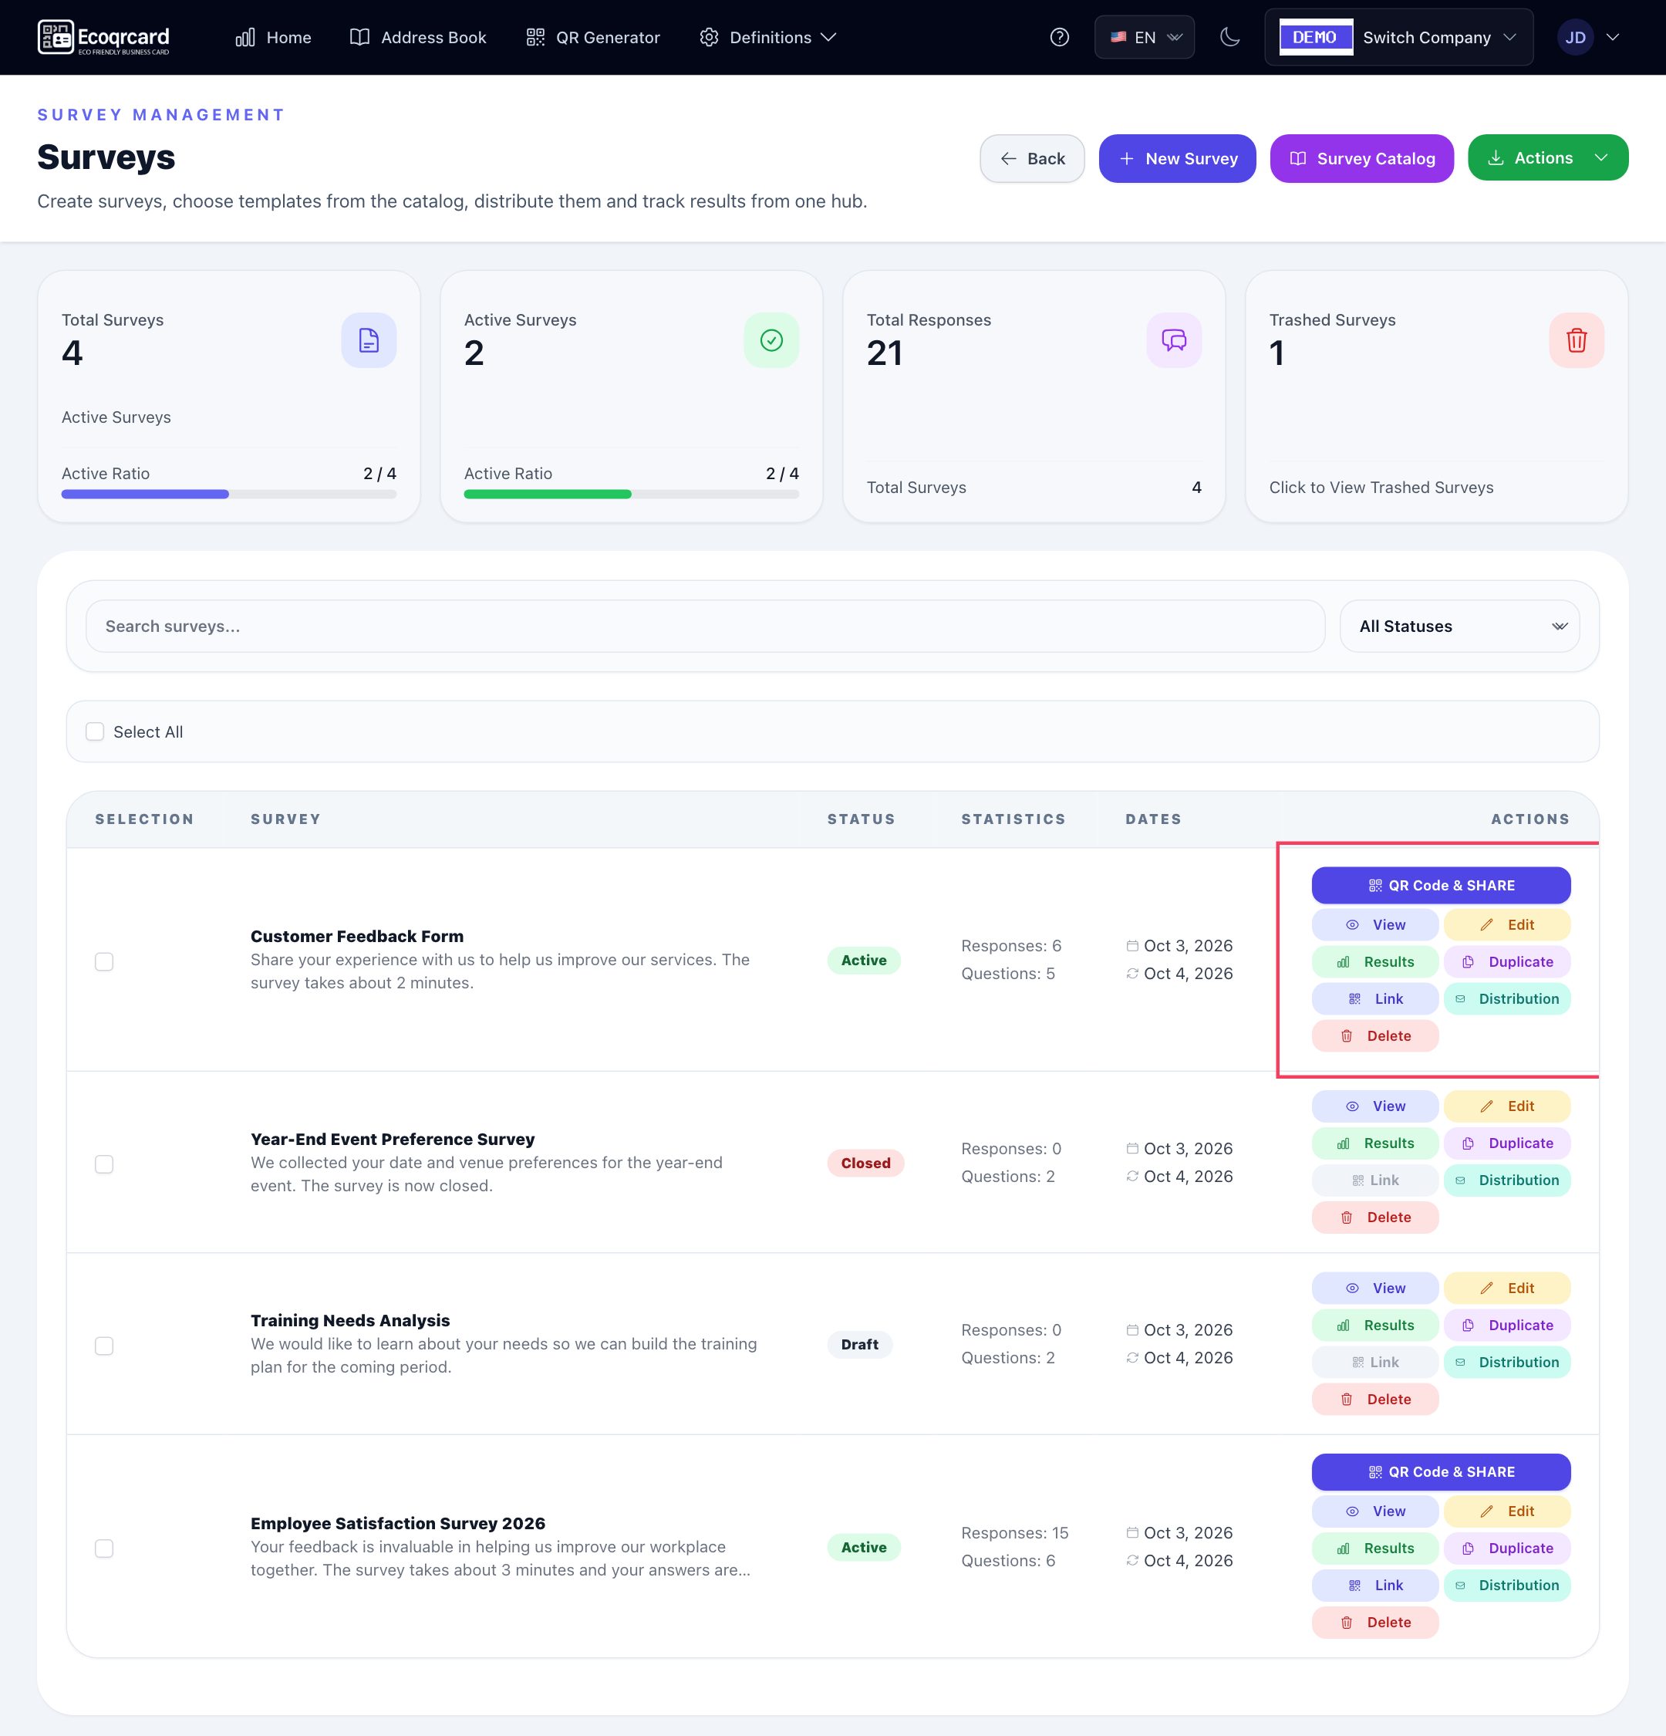
Task: Delete the Customer Feedback Form survey
Action: pyautogui.click(x=1374, y=1036)
